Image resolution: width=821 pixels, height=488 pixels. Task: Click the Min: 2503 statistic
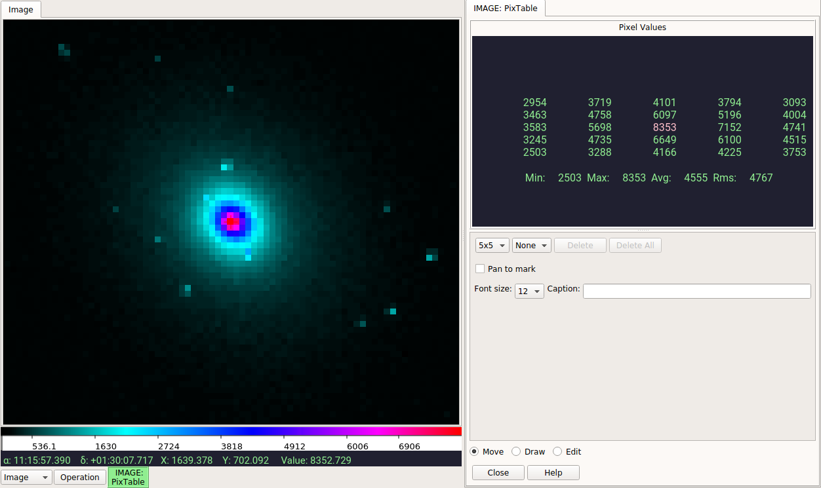553,178
